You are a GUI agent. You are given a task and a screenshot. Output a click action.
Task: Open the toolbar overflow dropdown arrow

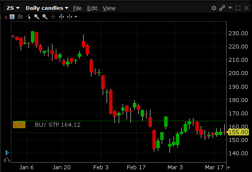coord(76,17)
